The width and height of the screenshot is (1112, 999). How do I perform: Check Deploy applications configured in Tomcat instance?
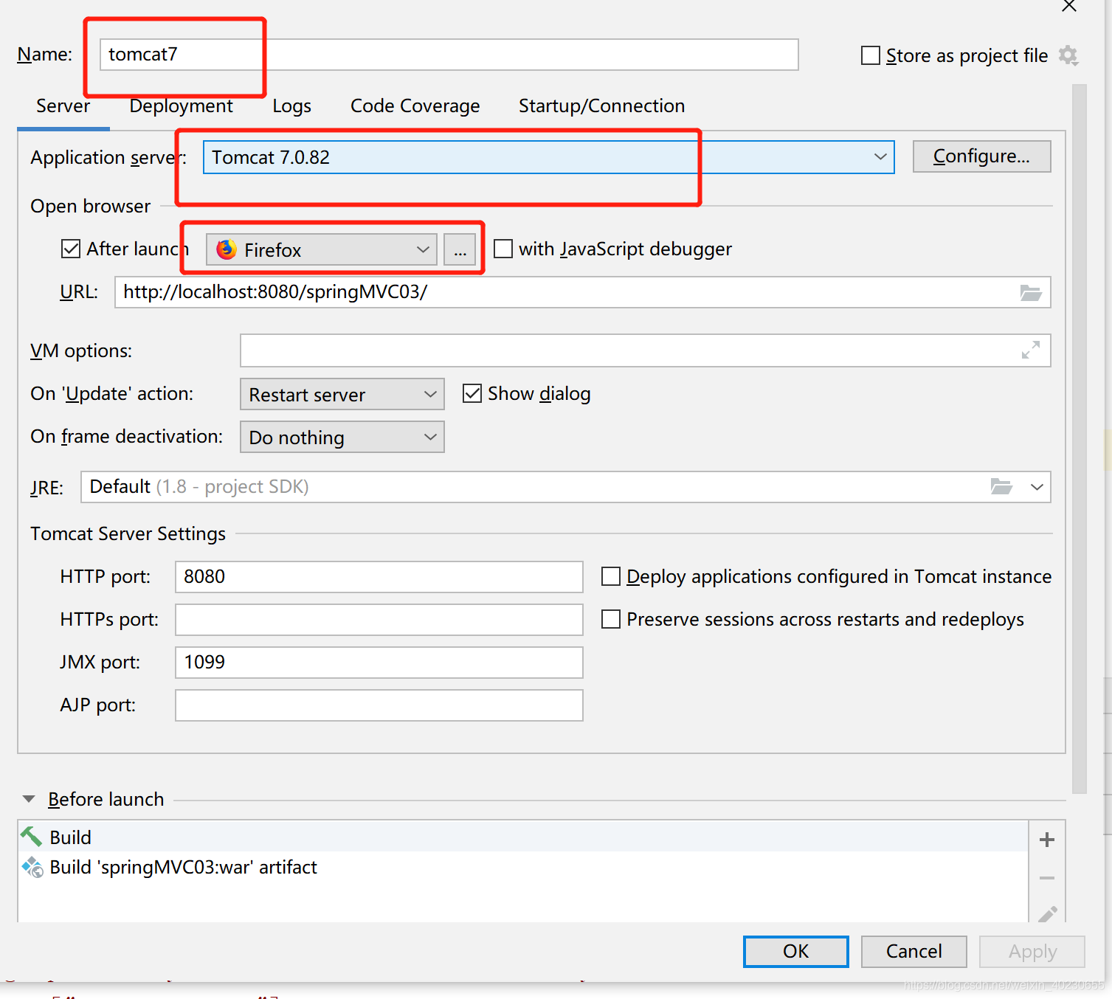611,576
